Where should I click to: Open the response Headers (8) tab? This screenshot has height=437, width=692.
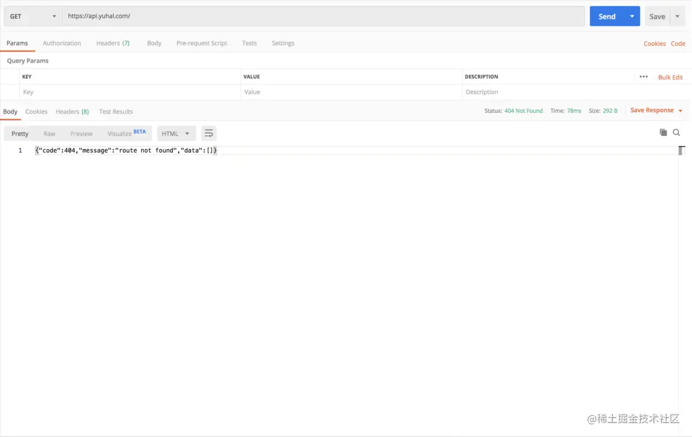coord(72,111)
